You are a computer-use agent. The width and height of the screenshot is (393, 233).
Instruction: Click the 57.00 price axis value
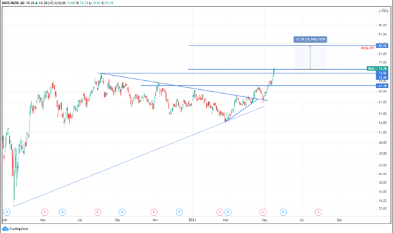coord(383,114)
